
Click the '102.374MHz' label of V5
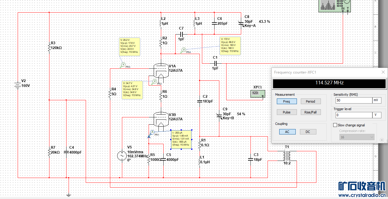tap(138, 156)
